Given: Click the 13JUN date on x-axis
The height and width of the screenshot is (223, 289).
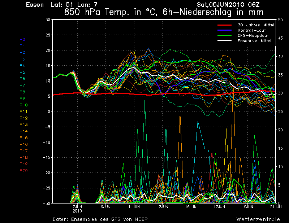Looking at the screenshot, I should point(163,207).
